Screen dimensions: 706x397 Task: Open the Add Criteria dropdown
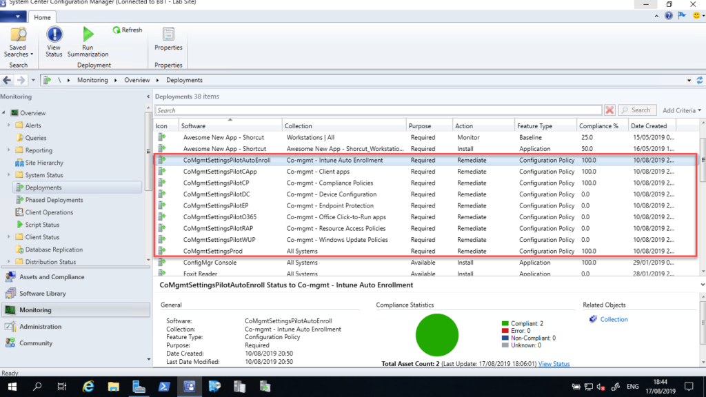point(682,110)
